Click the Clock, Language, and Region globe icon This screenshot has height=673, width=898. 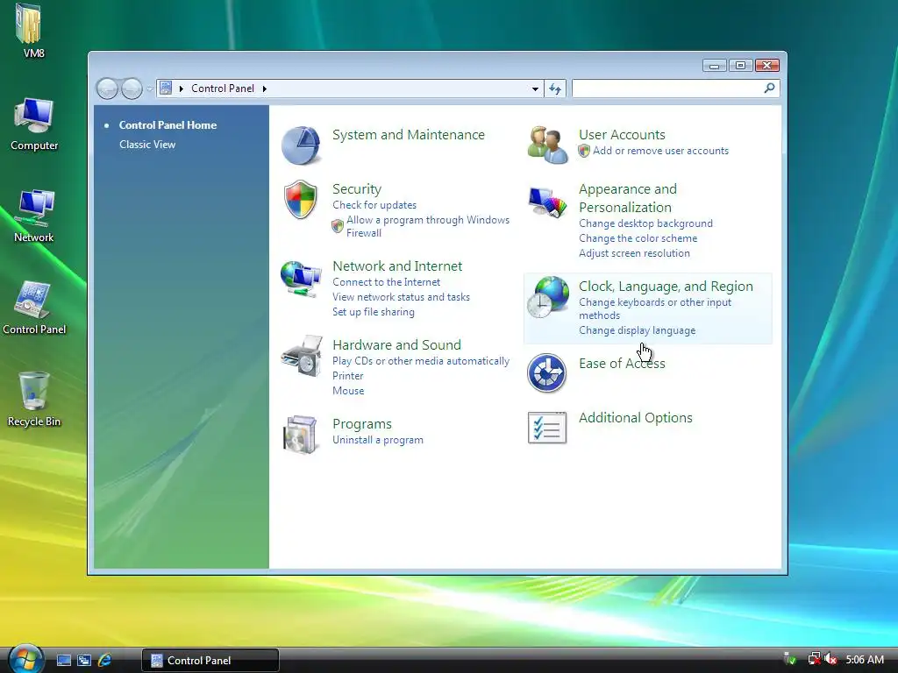(x=548, y=297)
